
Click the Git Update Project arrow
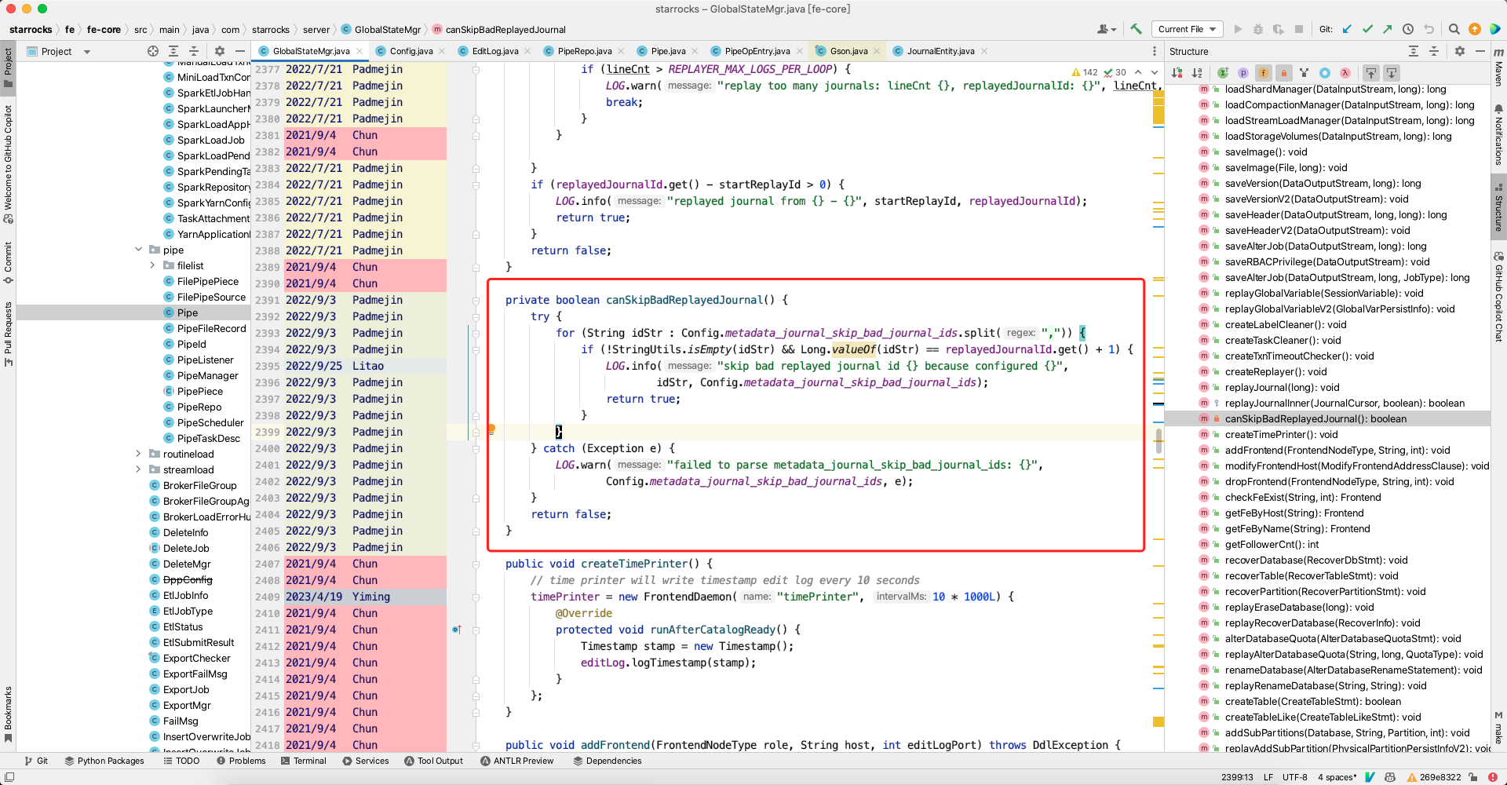[x=1347, y=29]
